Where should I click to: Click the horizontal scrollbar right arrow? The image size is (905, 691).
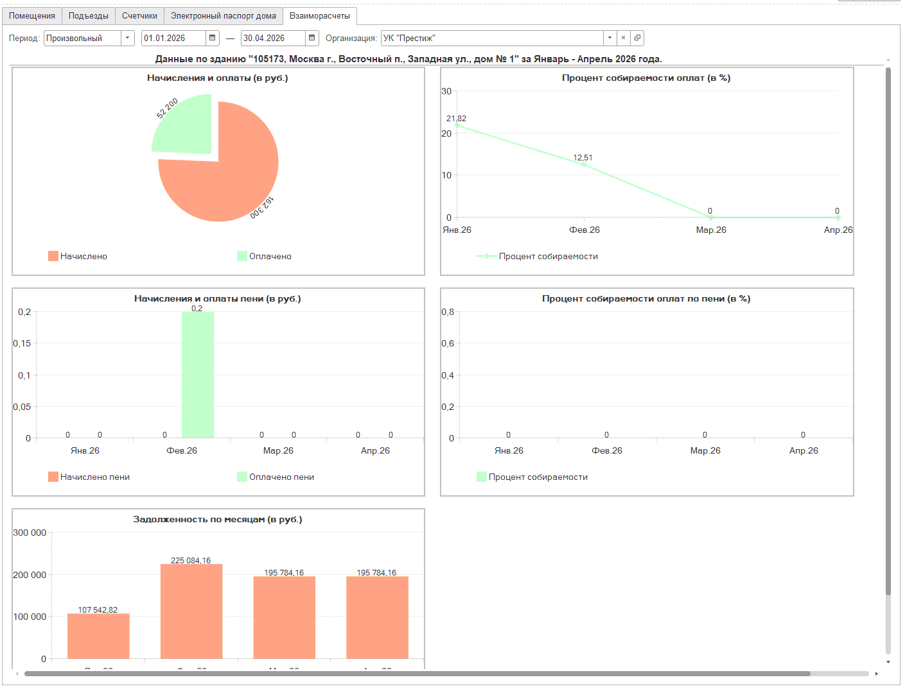tap(877, 674)
